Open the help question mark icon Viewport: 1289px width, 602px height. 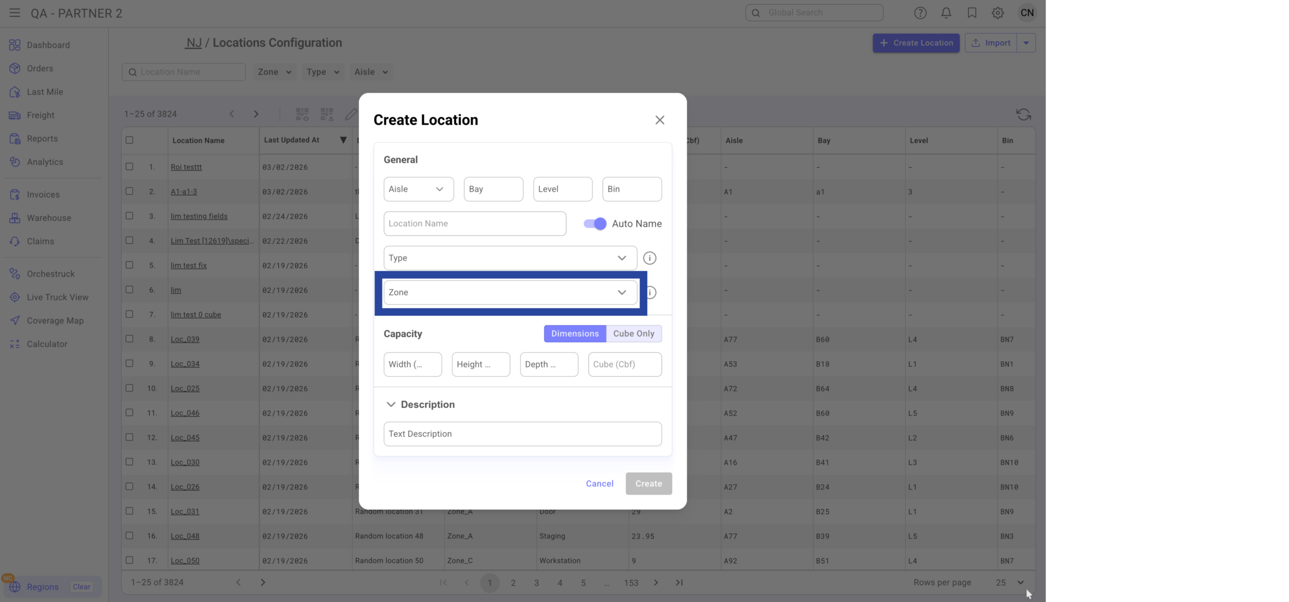point(920,13)
